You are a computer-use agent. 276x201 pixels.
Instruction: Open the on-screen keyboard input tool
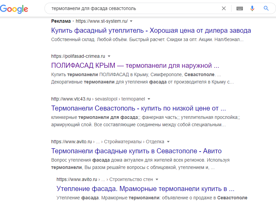240,8
